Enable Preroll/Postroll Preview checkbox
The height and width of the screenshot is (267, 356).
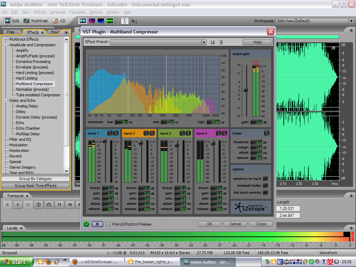(108, 224)
